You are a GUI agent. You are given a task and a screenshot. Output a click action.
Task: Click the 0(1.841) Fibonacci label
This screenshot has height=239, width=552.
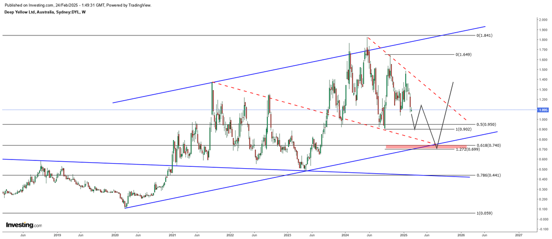pos(484,35)
